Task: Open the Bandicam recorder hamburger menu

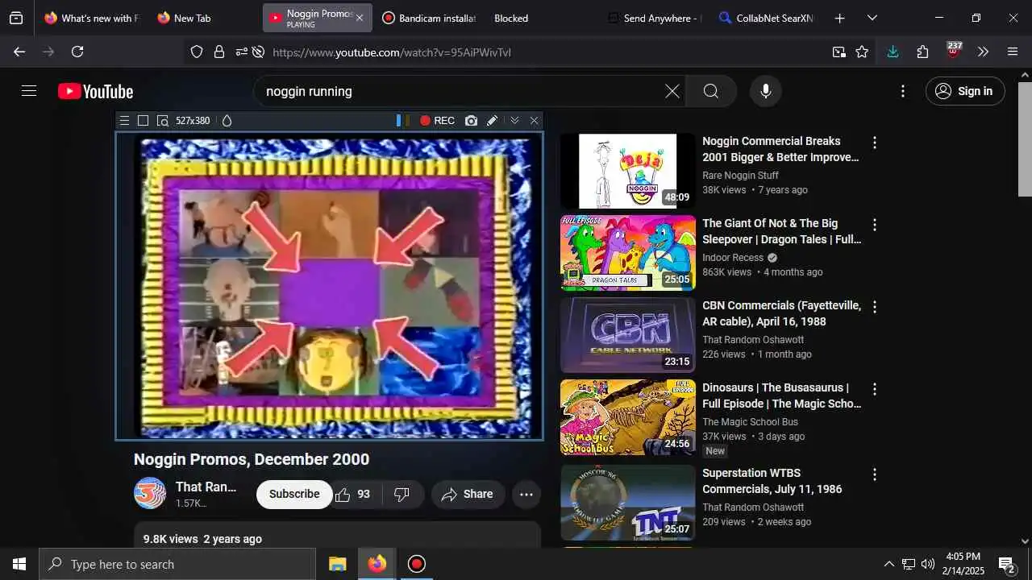Action: point(124,121)
